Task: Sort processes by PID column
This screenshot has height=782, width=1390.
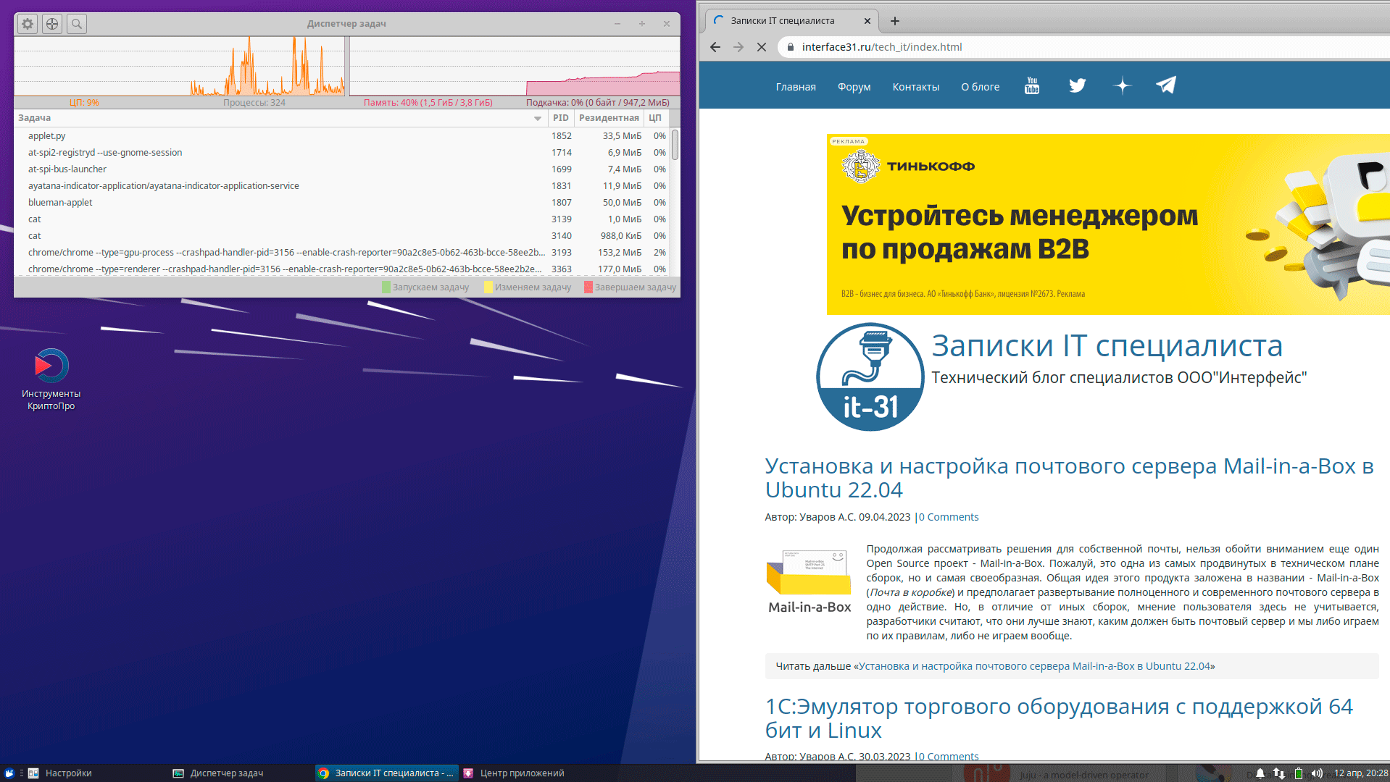Action: (561, 118)
